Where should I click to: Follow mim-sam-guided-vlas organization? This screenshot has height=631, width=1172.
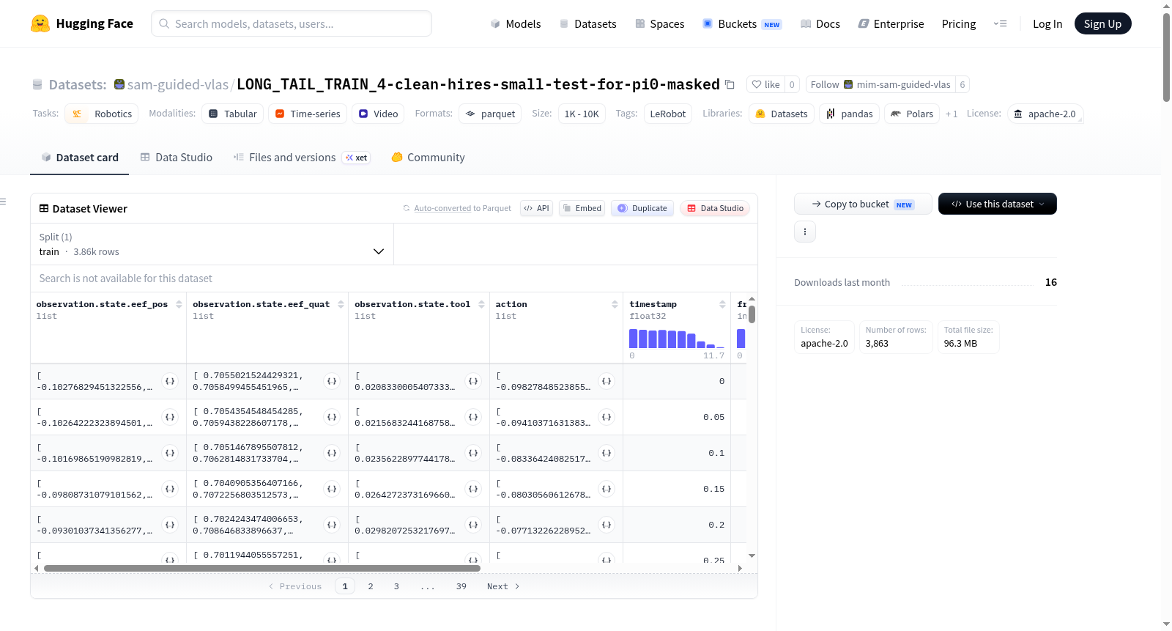pyautogui.click(x=880, y=84)
